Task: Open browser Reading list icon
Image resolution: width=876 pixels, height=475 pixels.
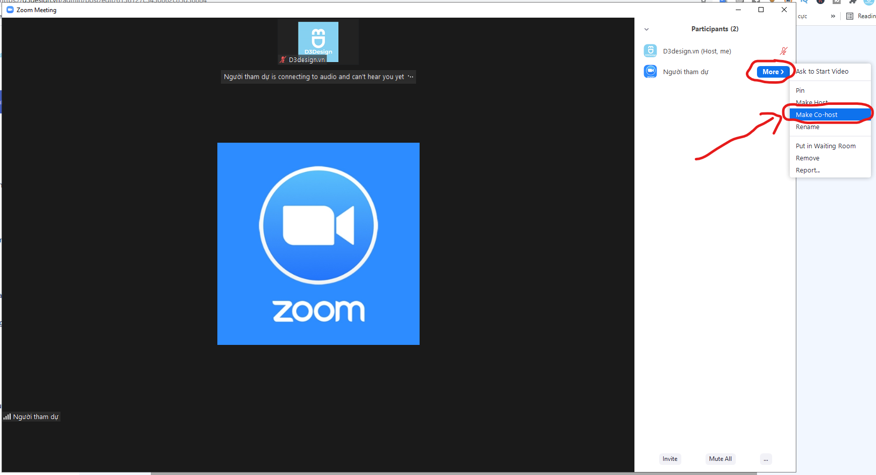Action: [850, 16]
